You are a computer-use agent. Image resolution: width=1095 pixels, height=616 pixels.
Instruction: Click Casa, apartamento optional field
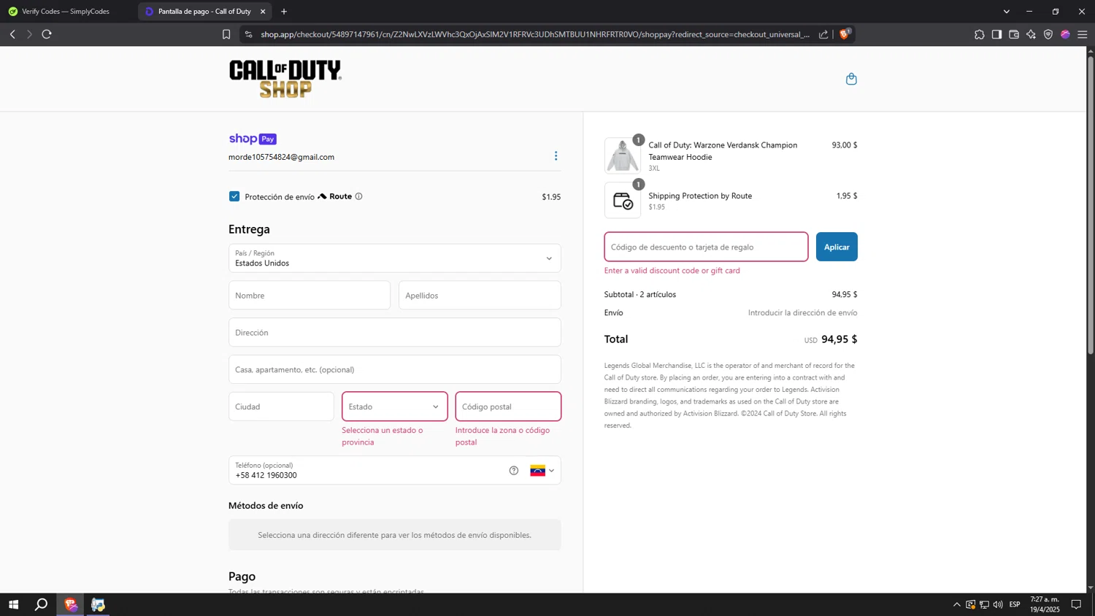[x=395, y=369]
